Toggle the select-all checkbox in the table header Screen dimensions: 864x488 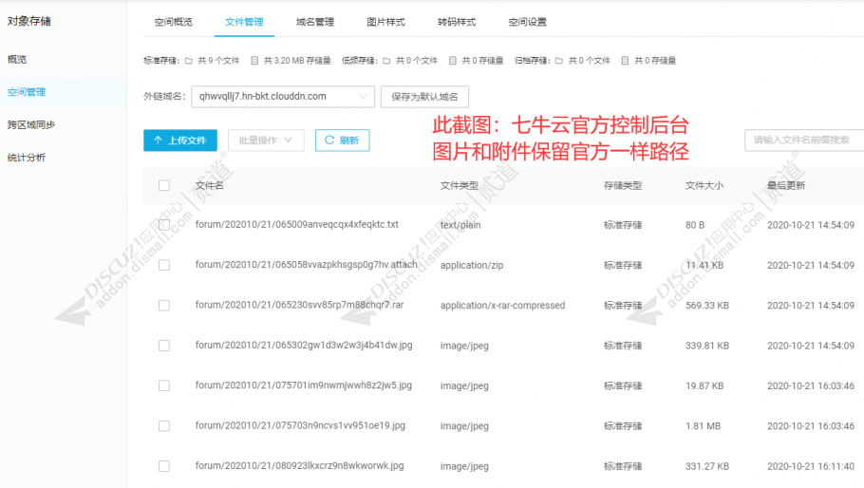click(x=164, y=185)
